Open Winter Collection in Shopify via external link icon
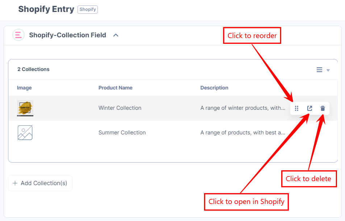The image size is (345, 221). (309, 108)
